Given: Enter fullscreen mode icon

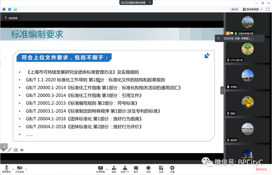Looking at the screenshot, I should 268,9.
